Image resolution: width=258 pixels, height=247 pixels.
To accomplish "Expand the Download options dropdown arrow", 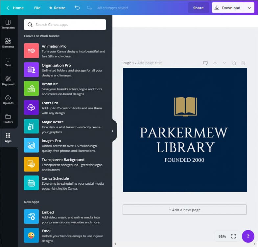I will [x=249, y=8].
